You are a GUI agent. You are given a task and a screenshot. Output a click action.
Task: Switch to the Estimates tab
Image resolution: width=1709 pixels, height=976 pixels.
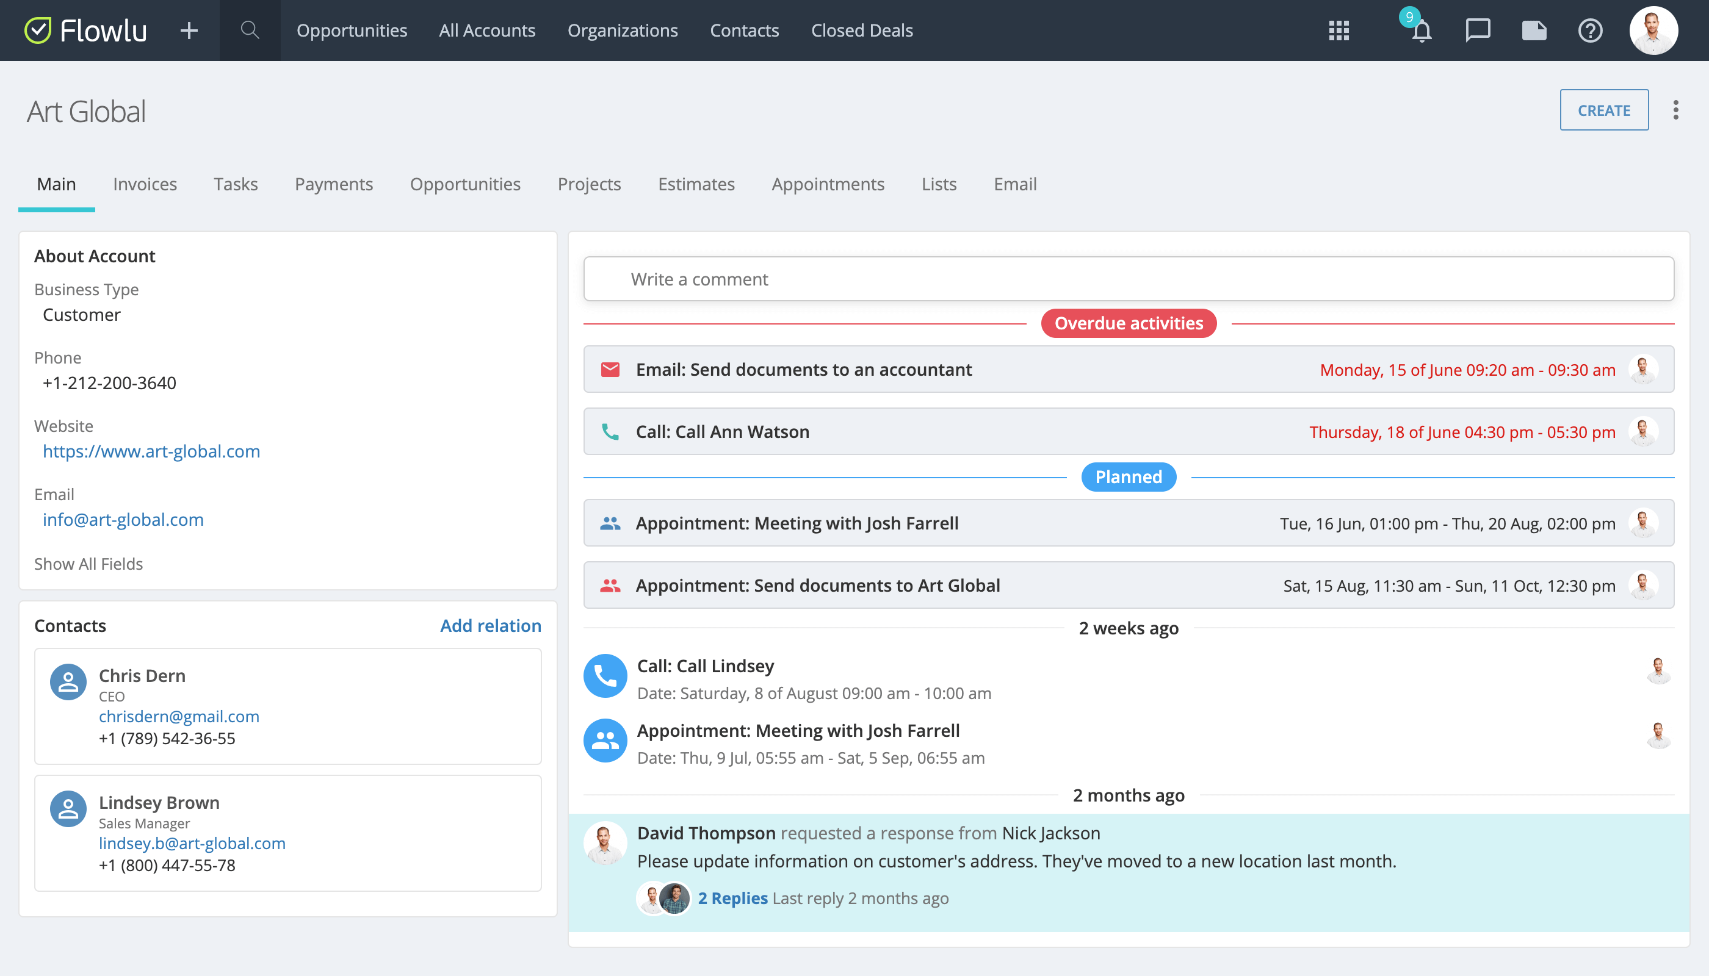pos(696,184)
